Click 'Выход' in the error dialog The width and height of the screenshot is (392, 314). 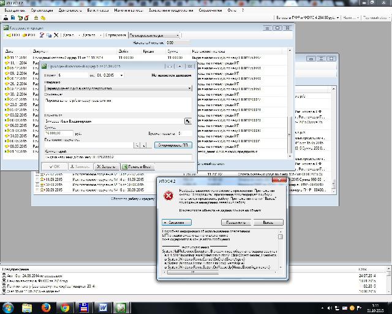(x=268, y=223)
